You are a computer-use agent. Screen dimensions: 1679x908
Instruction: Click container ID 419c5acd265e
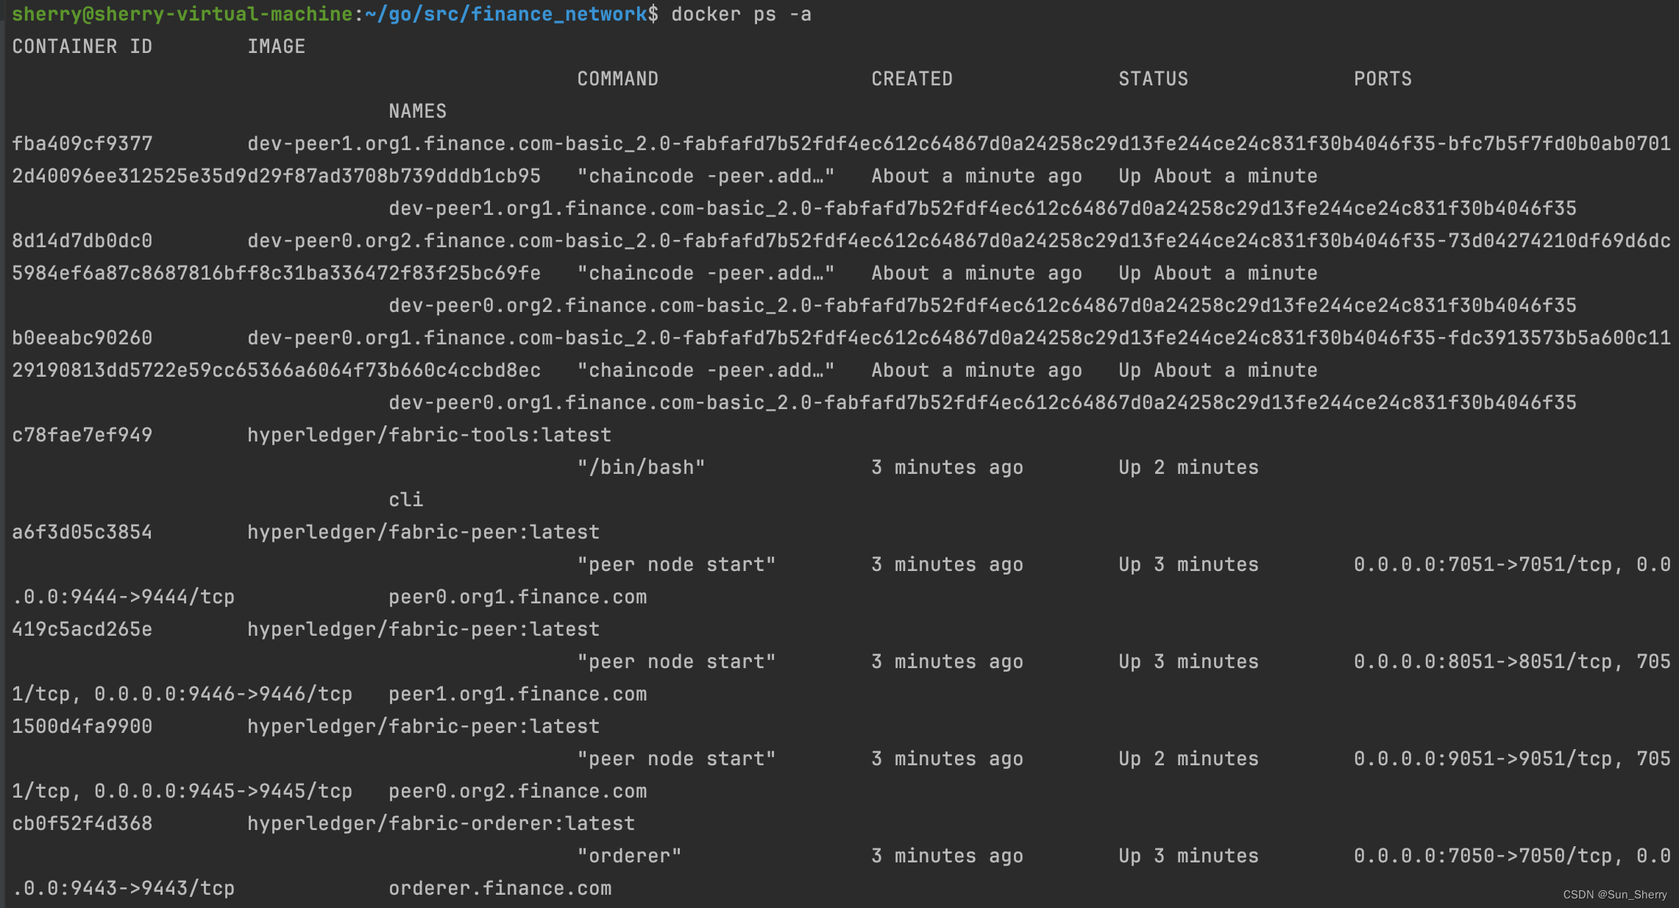(x=82, y=630)
